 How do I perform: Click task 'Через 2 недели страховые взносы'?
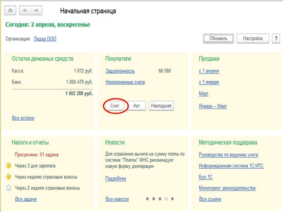point(47,188)
